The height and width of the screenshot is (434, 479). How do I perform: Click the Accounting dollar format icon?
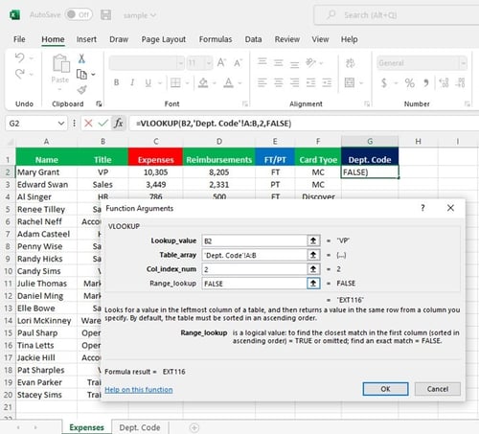tap(384, 83)
